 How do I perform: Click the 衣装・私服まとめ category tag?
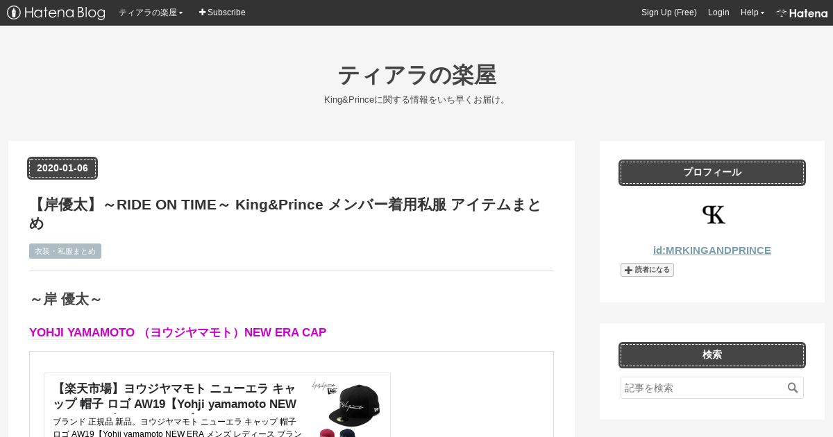(65, 251)
